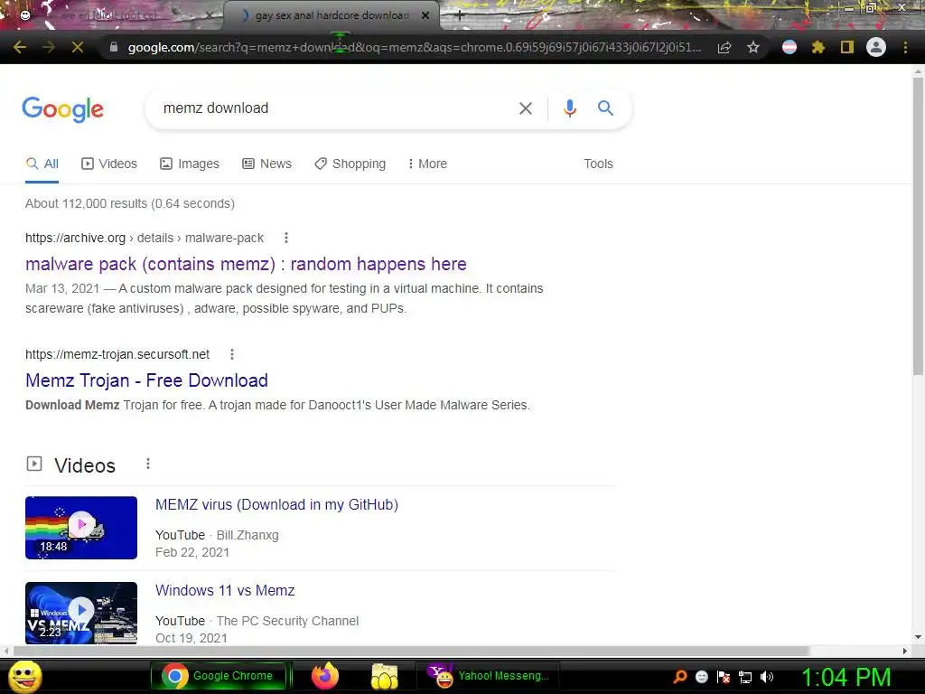This screenshot has width=925, height=694.
Task: Click the vertical scrollbar thumb
Action: (x=918, y=225)
